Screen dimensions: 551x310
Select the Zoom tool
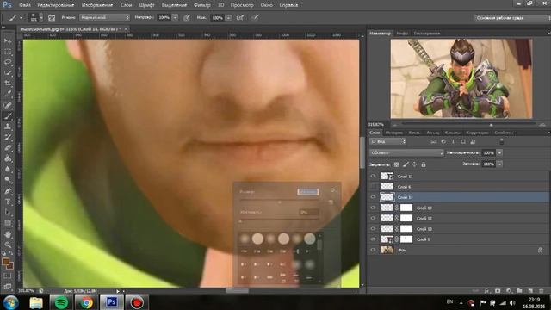click(x=8, y=245)
